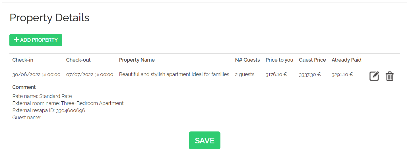Click the edit pencil icon

pos(374,76)
